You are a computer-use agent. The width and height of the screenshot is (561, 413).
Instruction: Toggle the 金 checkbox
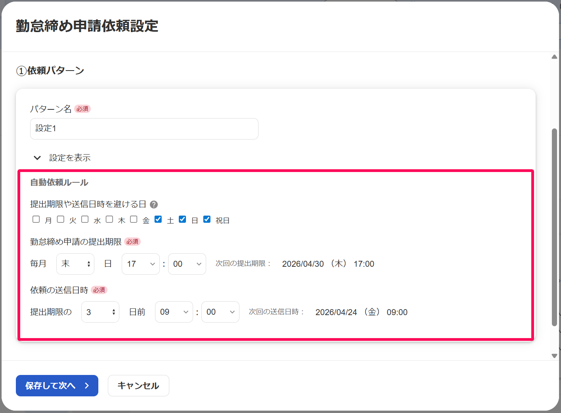(134, 219)
